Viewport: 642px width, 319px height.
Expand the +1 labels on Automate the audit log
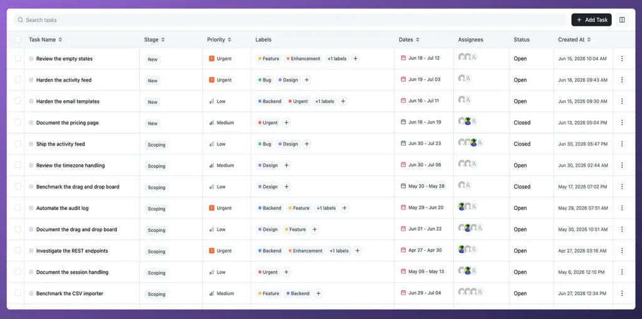tap(326, 208)
